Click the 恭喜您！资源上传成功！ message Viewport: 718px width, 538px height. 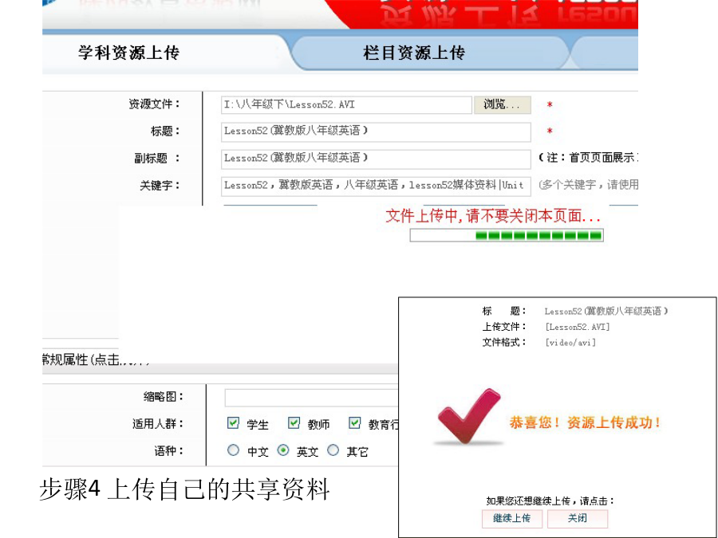[585, 422]
